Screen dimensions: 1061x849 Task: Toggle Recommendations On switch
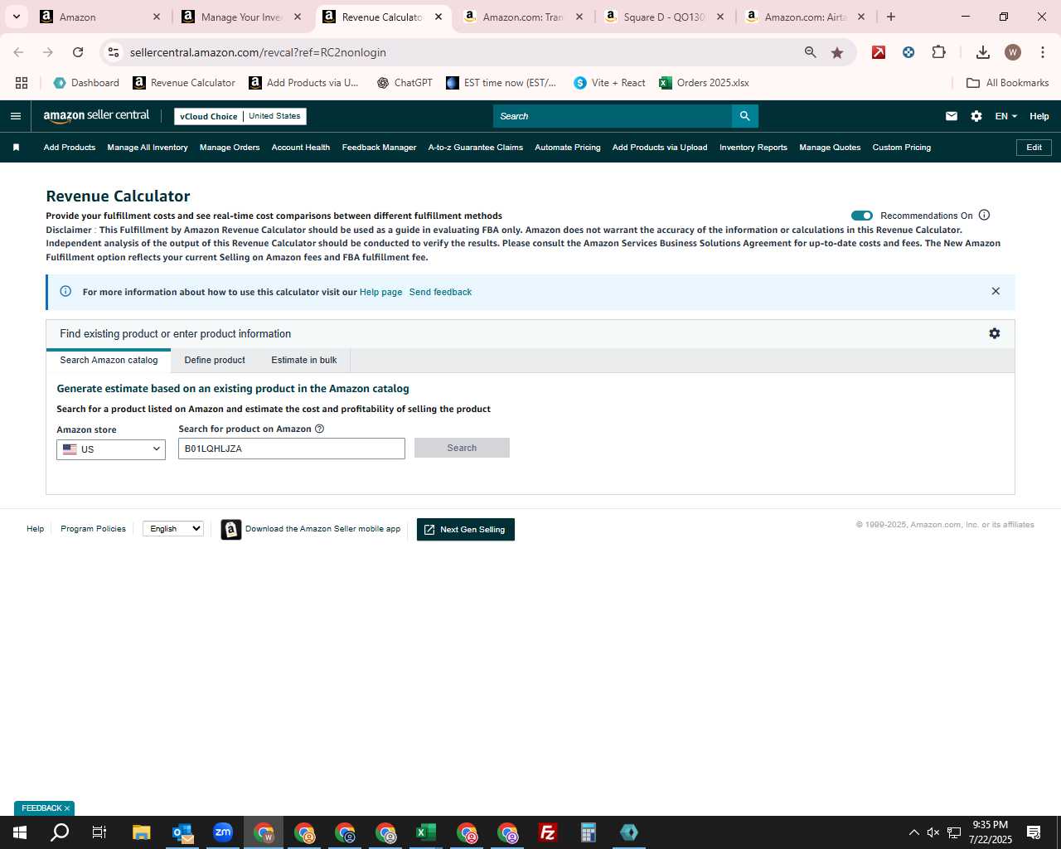(x=861, y=216)
